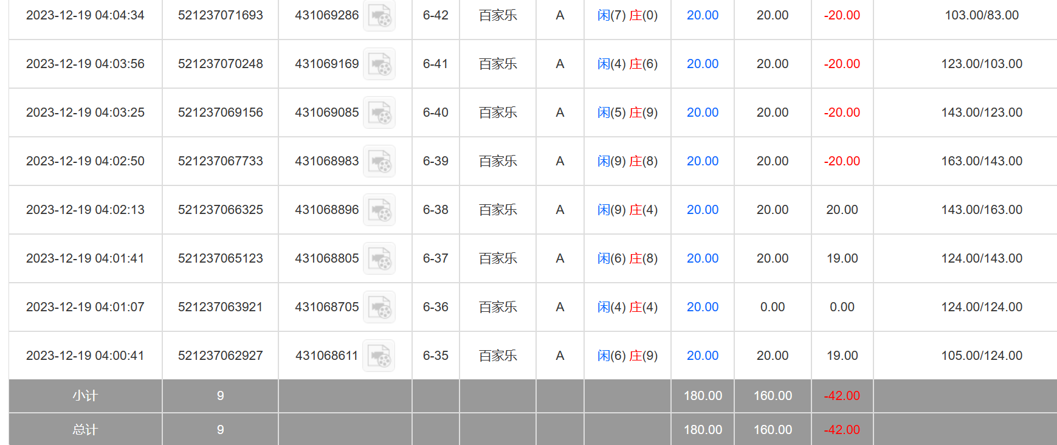Click blue 20.00 bet amount in row 6-41

point(703,64)
